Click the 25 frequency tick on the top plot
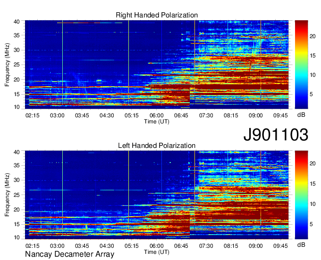321x260 pixels. click(17, 65)
